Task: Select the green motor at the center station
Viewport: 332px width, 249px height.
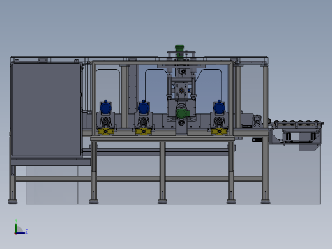Action: (x=183, y=113)
